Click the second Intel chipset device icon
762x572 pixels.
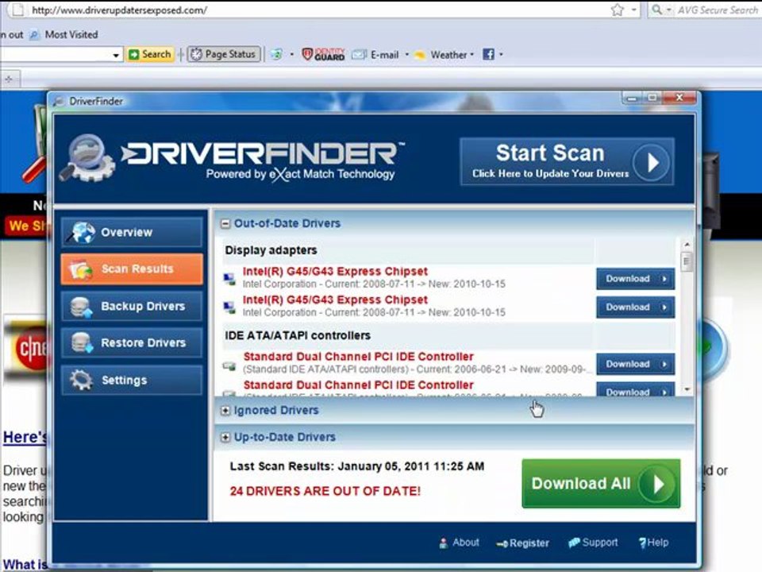[229, 307]
